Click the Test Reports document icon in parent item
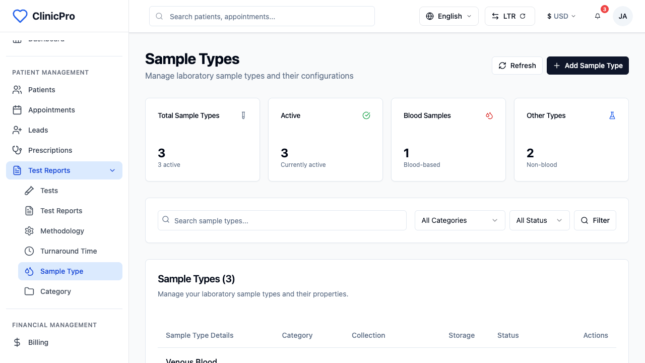The image size is (645, 363). 17,170
